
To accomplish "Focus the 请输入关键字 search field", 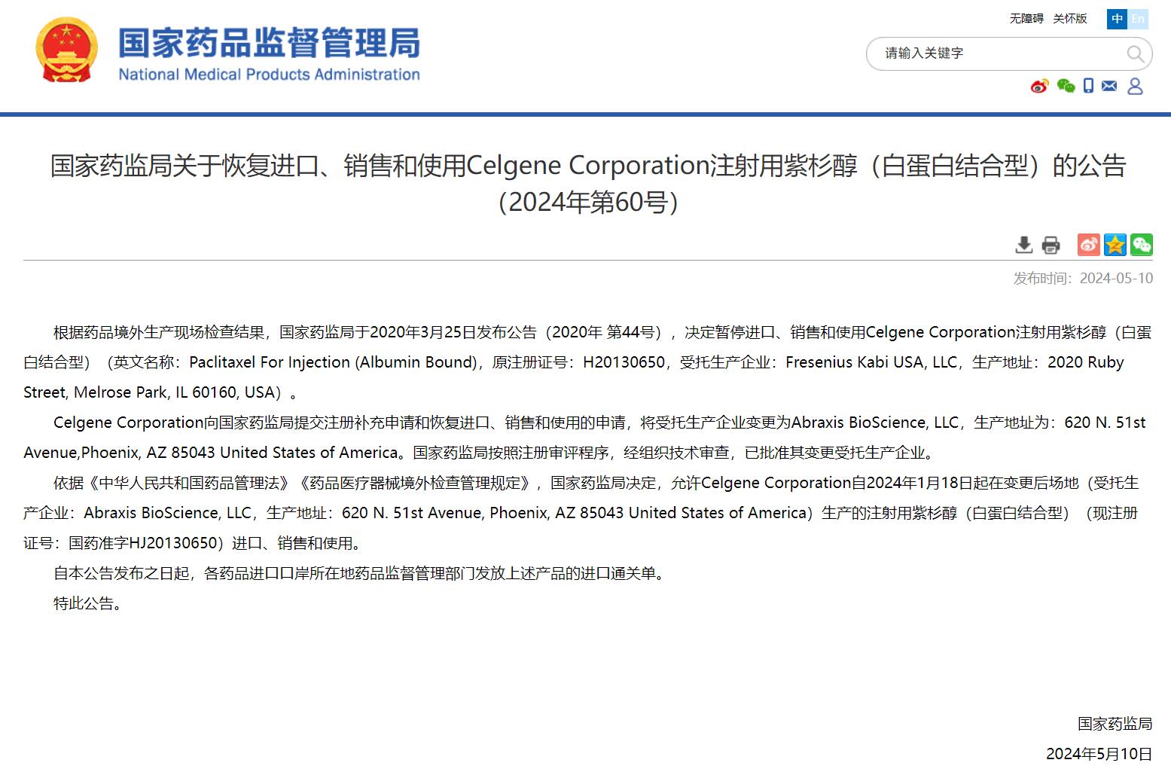I will (994, 53).
